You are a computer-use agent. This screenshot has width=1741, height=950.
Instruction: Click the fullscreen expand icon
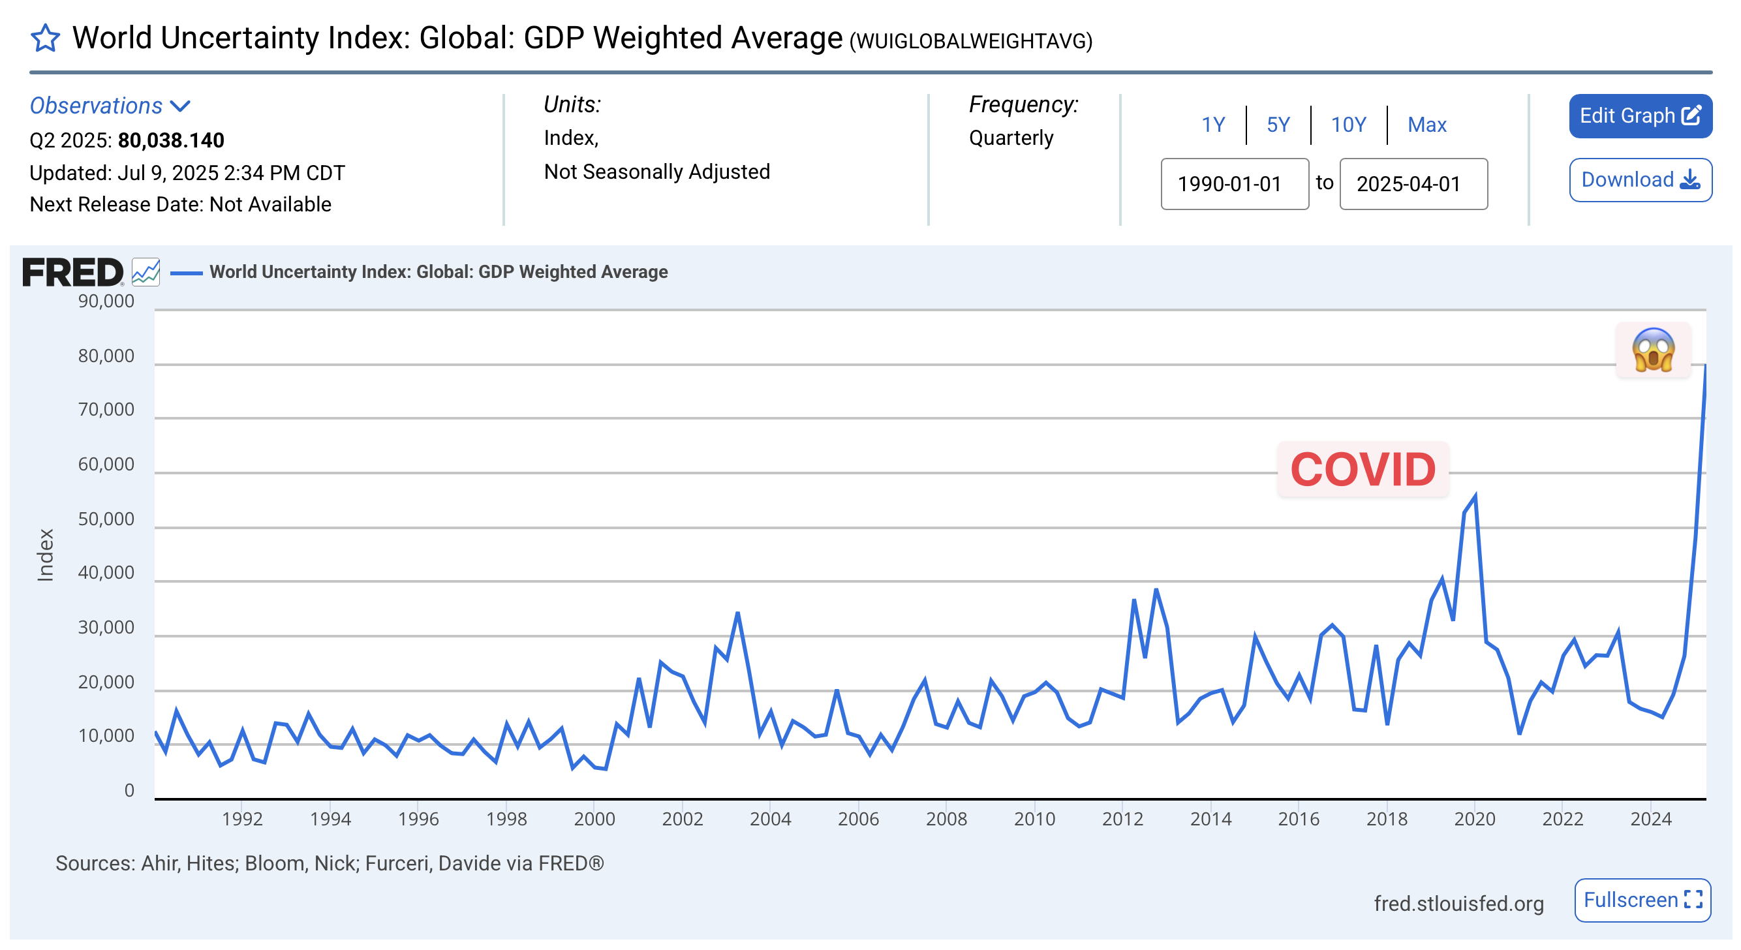(x=1693, y=899)
